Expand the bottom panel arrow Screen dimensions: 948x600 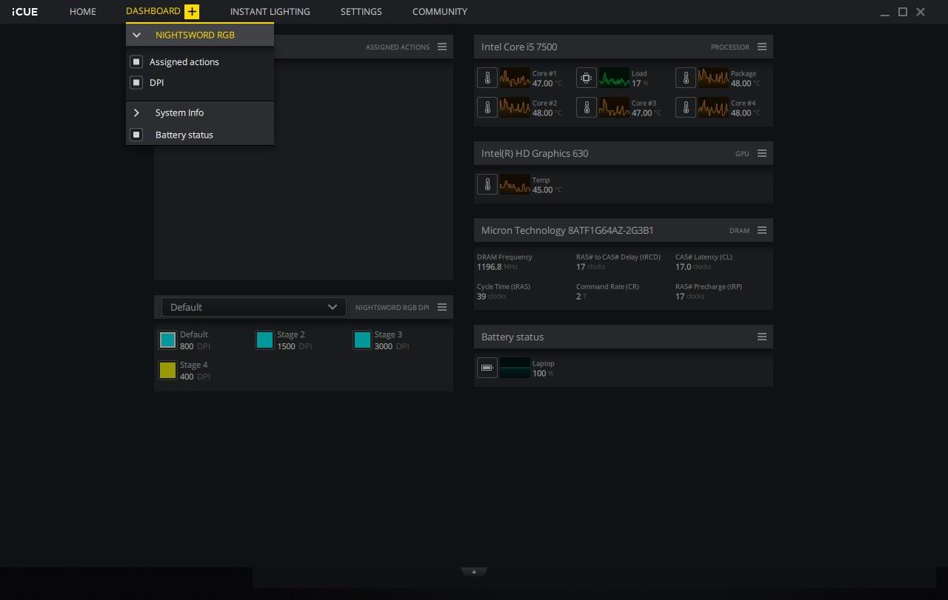pos(474,571)
